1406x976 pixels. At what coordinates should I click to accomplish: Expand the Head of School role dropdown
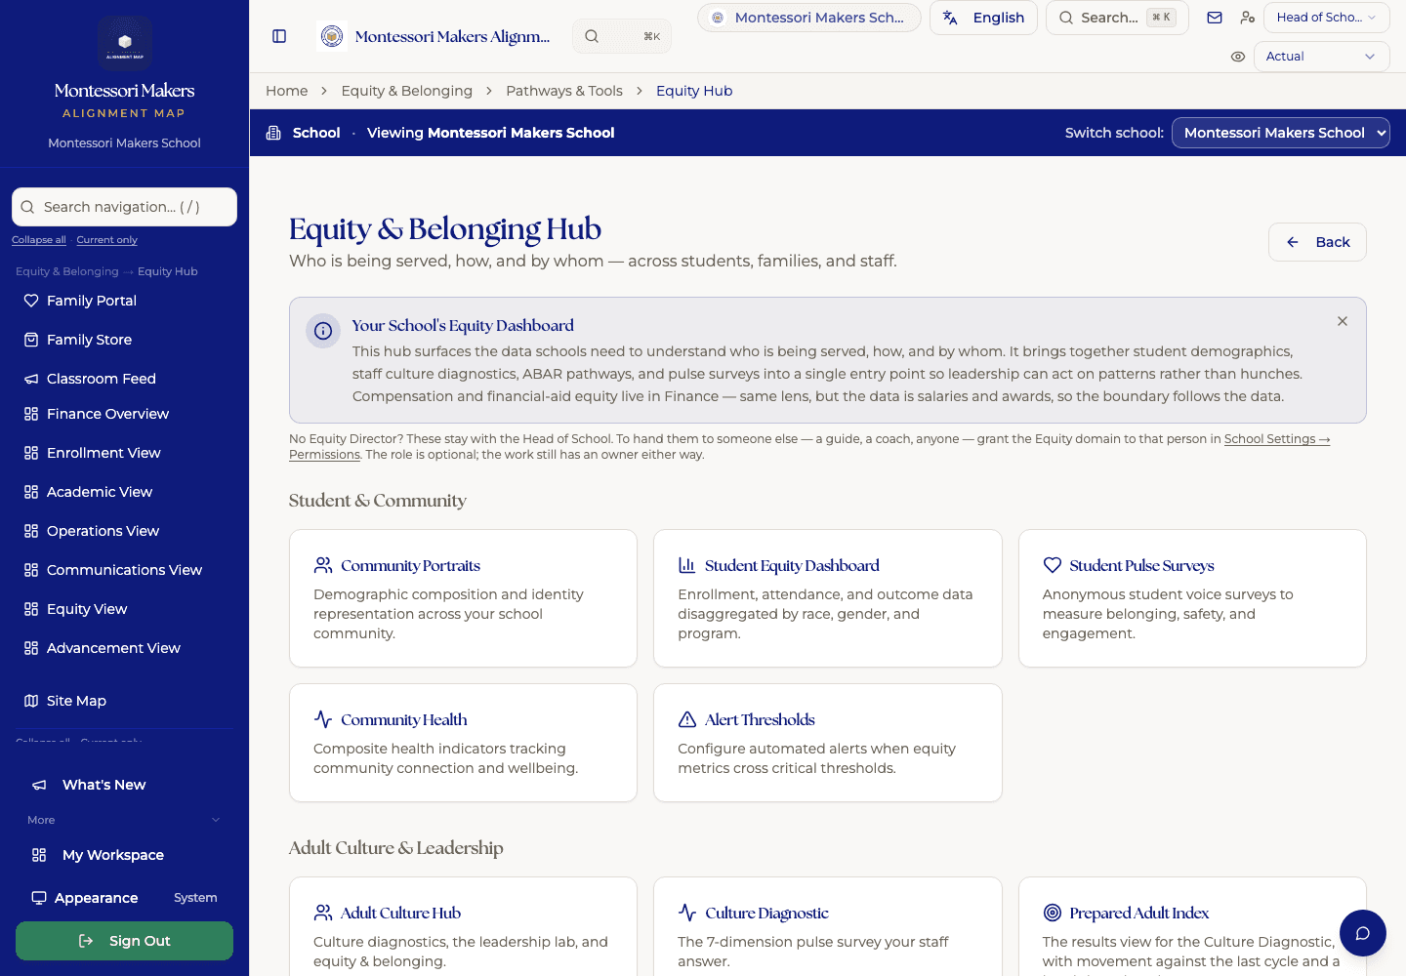point(1326,18)
